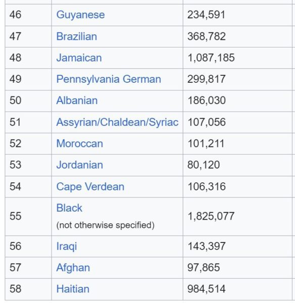Click the '(not otherwise specified)' note text
Image resolution: width=295 pixels, height=303 pixels.
[x=106, y=225]
